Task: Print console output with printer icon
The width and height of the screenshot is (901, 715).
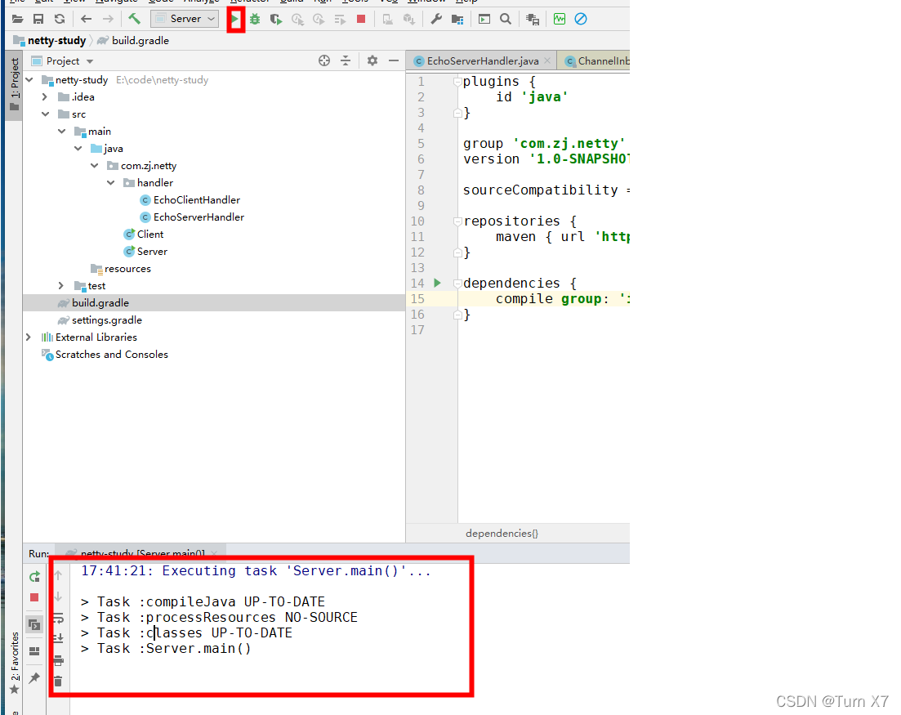Action: tap(58, 660)
